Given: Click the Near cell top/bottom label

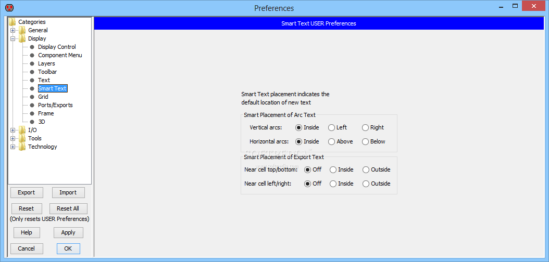Looking at the screenshot, I should (x=271, y=170).
